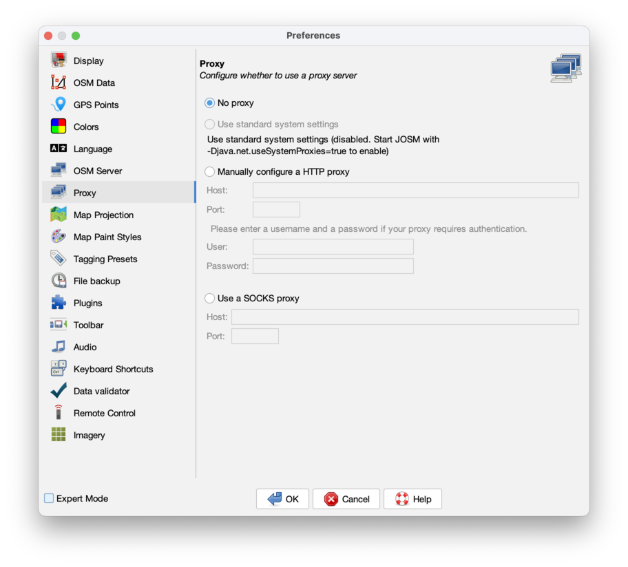Image resolution: width=628 pixels, height=567 pixels.
Task: Select the Imagery grid icon
Action: pyautogui.click(x=58, y=435)
